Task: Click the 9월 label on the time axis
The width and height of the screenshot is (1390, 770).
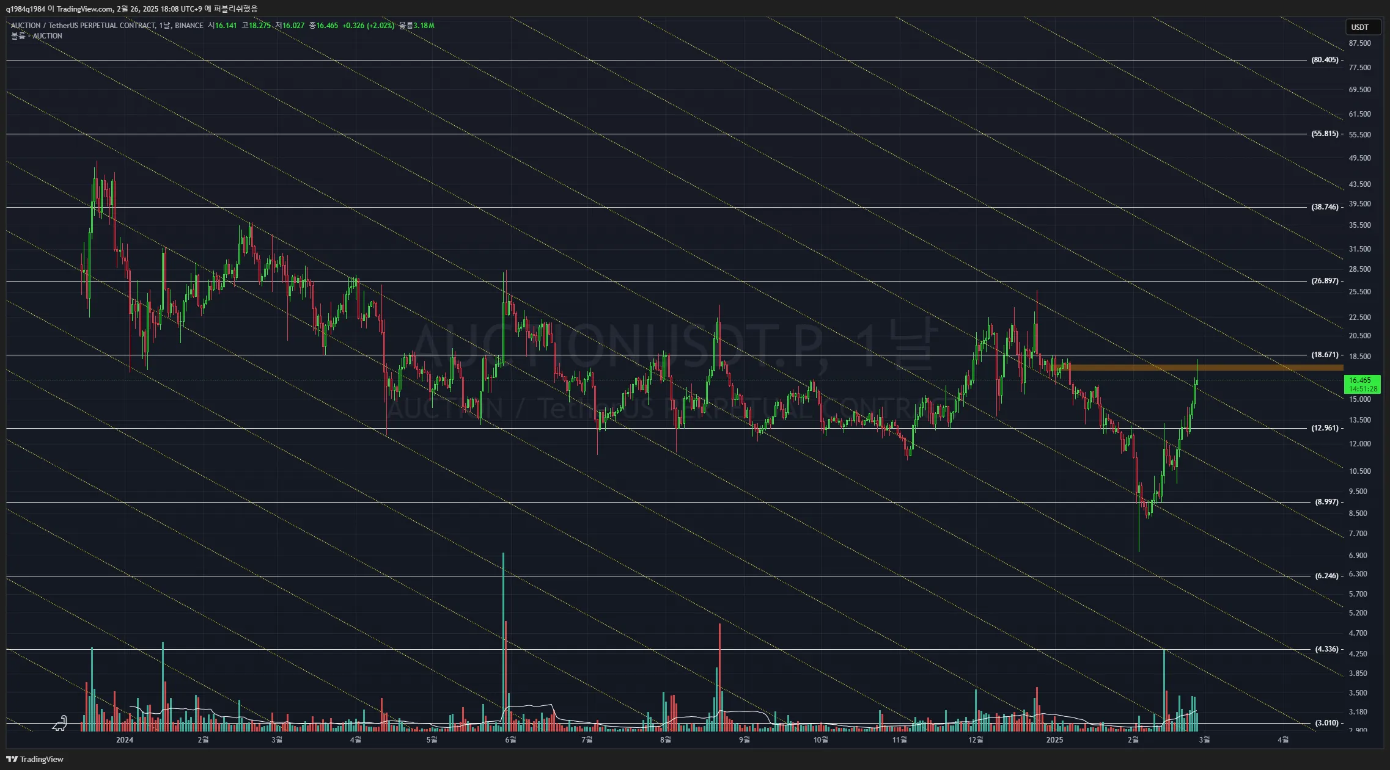Action: (x=745, y=740)
